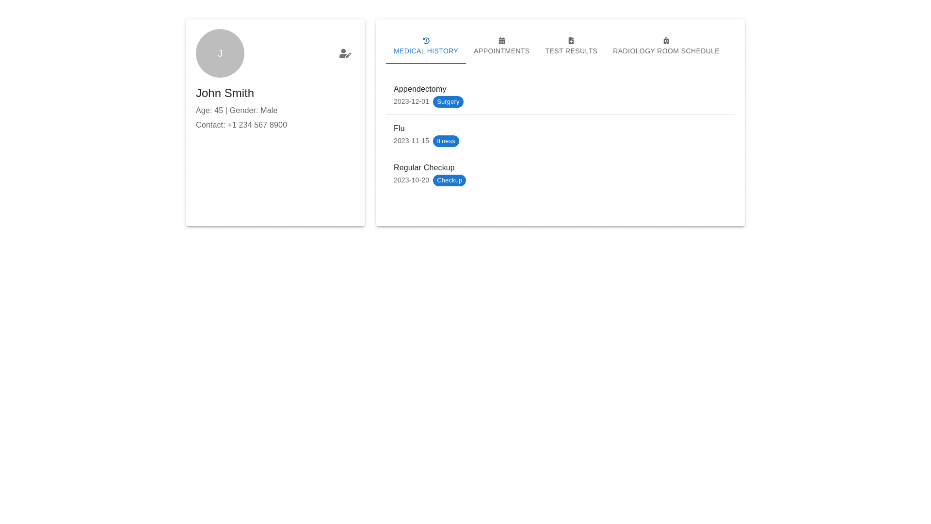Open the Radiology Room Schedule tab

click(666, 51)
